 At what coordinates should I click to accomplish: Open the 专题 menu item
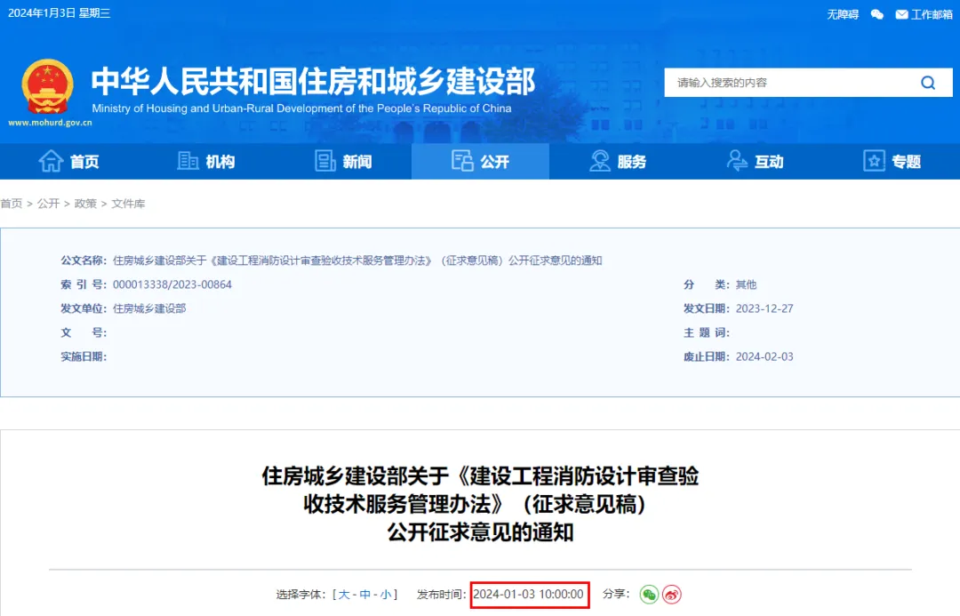(x=898, y=161)
